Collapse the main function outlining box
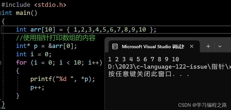This screenshot has width=231, height=110. (x=1, y=13)
